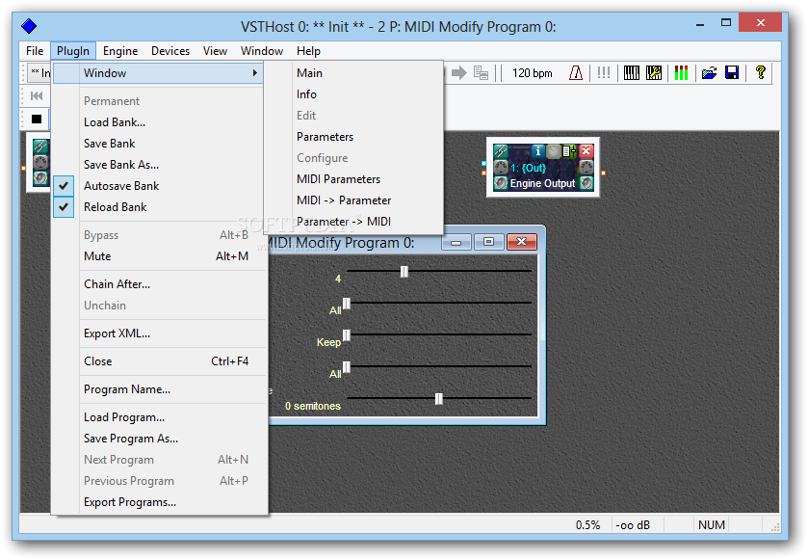Select Parameters in the Window submenu
Screen dimensions: 808x560
pyautogui.click(x=353, y=137)
